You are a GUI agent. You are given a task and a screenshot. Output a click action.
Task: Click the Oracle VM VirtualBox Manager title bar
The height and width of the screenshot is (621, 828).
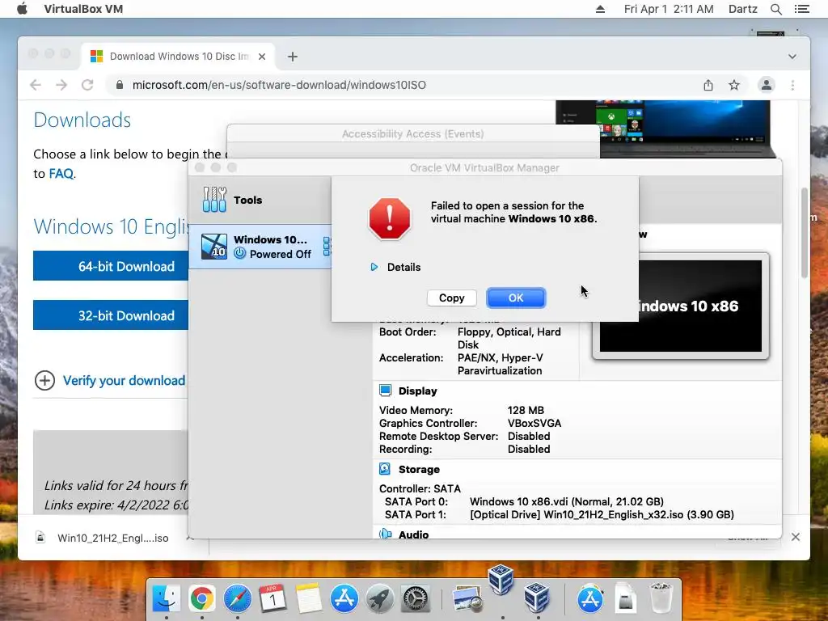[x=484, y=167]
